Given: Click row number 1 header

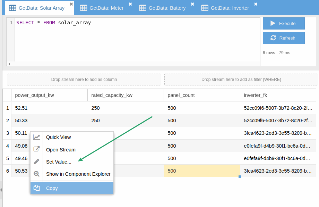Looking at the screenshot, I should click(x=7, y=108).
